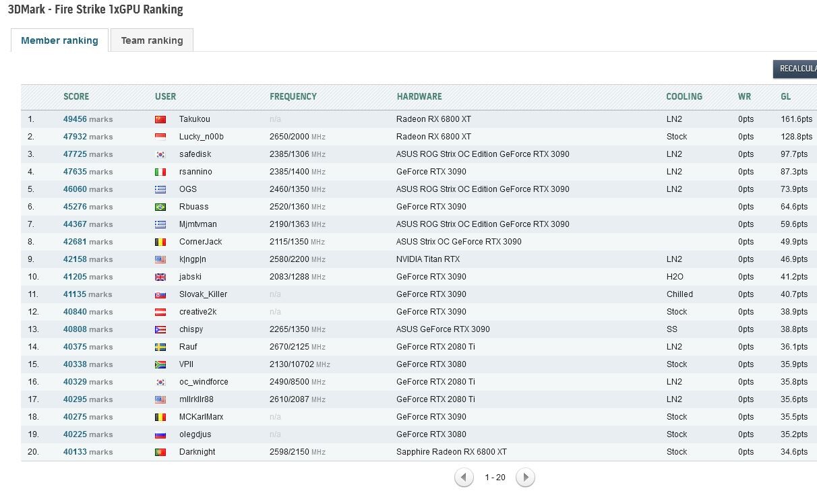Image resolution: width=817 pixels, height=491 pixels.
Task: Click the Recalculate button
Action: 795,69
